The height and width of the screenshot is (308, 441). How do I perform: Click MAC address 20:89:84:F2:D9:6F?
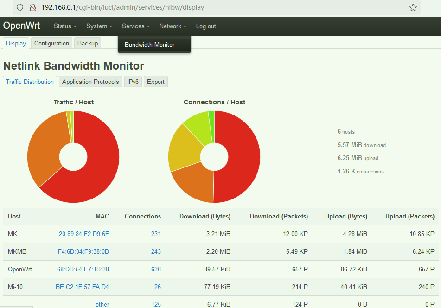pyautogui.click(x=83, y=234)
